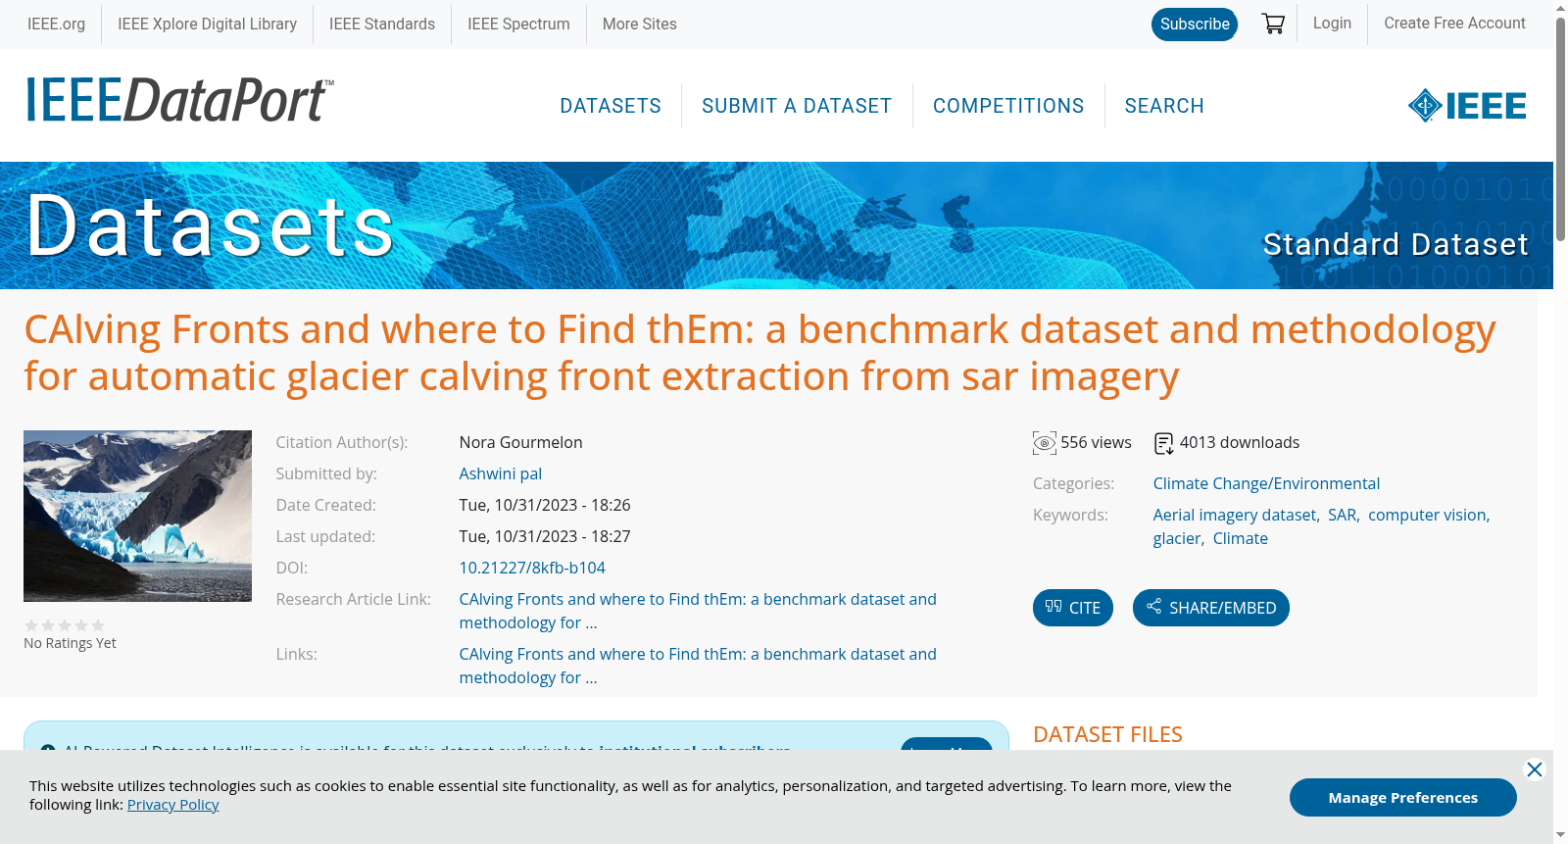Open submitter Ashwini pal profile link

click(500, 473)
